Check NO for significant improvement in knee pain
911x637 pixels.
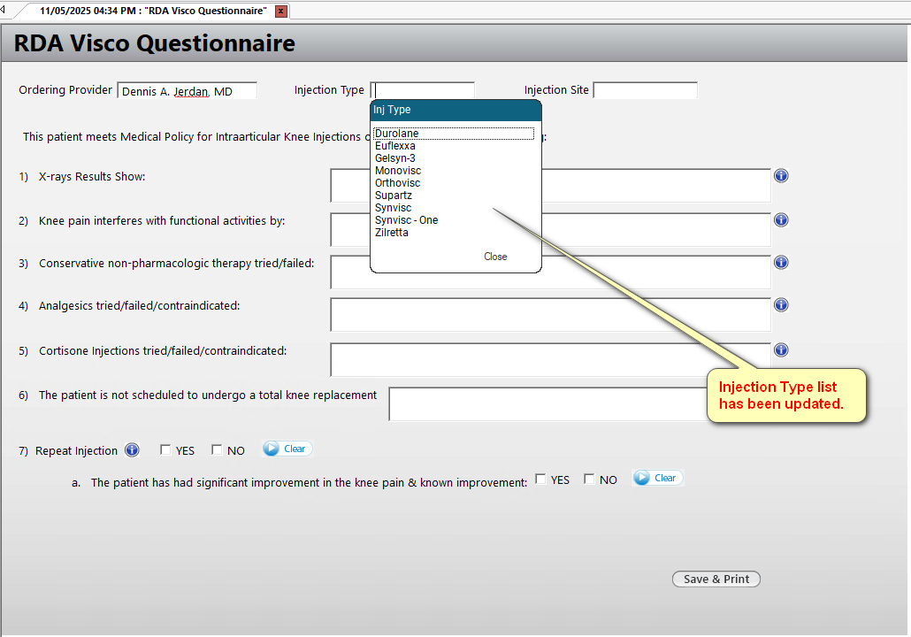(588, 479)
